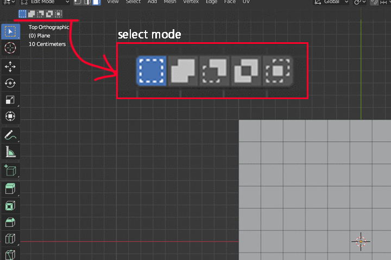391x260 pixels.
Task: Open the Vertex menu
Action: coord(191,2)
